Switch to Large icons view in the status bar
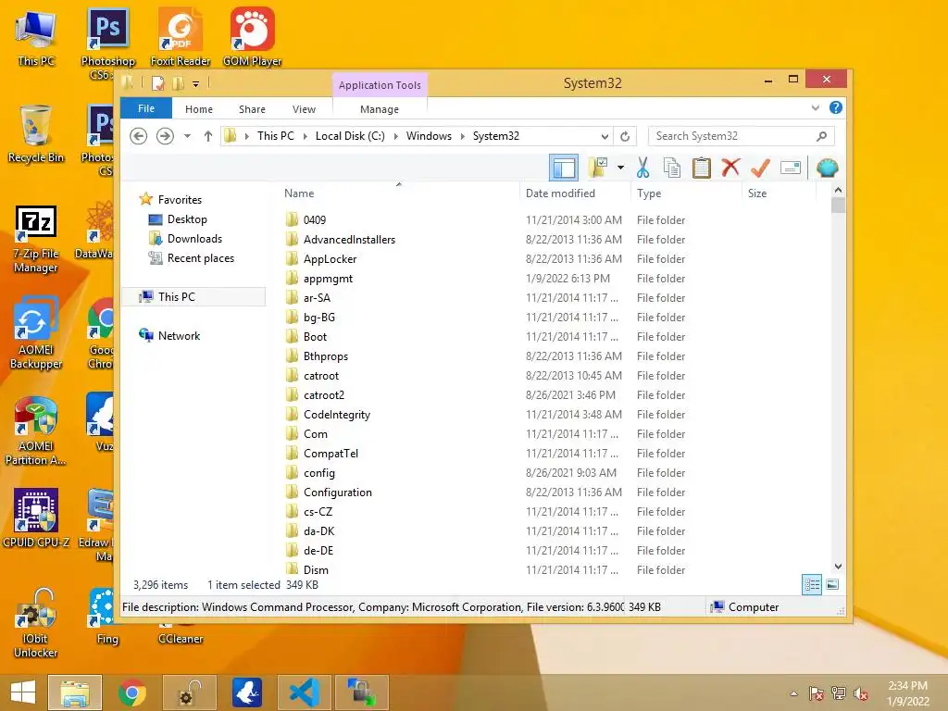This screenshot has height=711, width=948. tap(832, 585)
